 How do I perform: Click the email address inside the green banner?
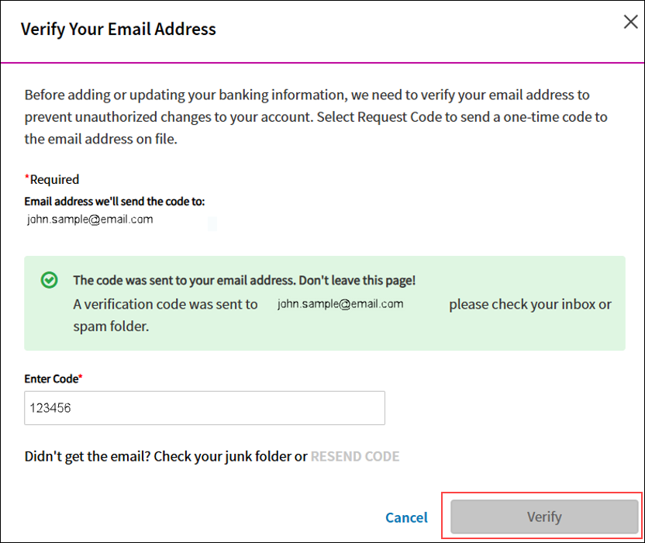click(340, 304)
